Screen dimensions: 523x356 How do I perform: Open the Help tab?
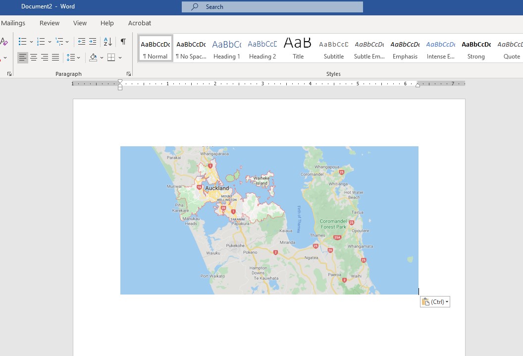pos(107,23)
